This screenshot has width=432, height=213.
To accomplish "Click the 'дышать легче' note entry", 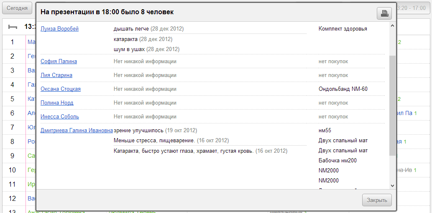I will [131, 29].
